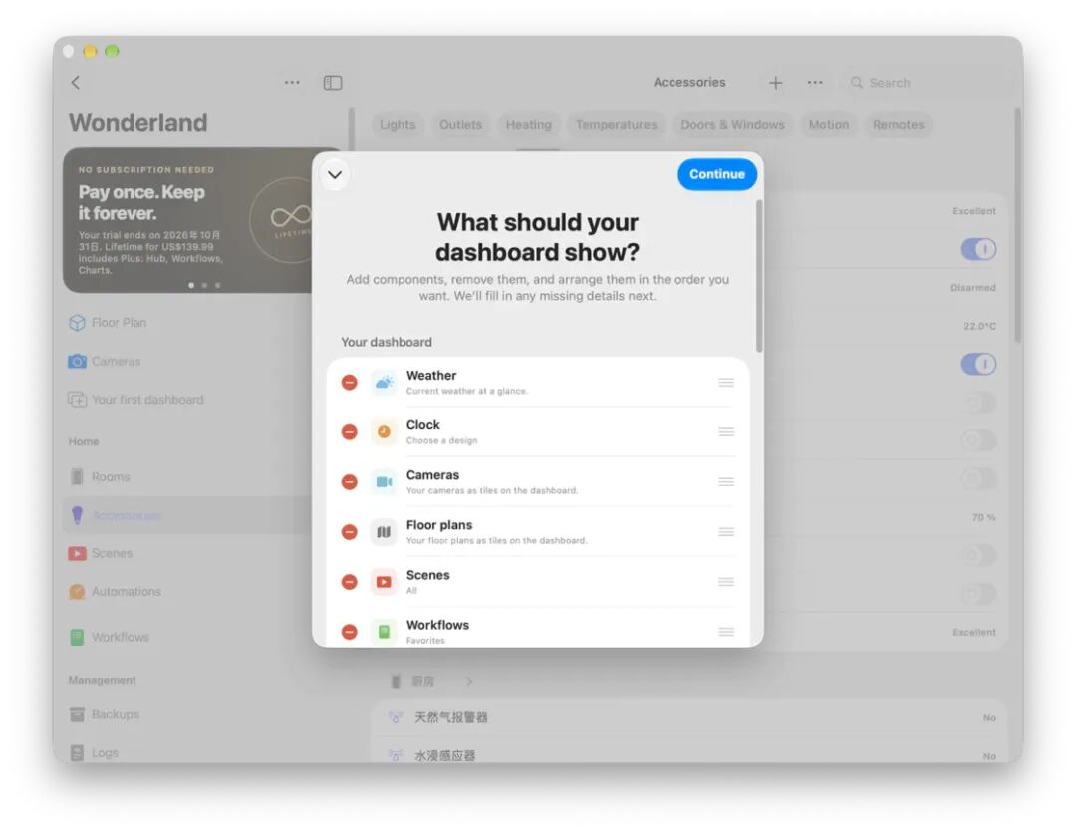The width and height of the screenshot is (1076, 833).
Task: Expand the 厨房 room chevron
Action: pos(469,681)
